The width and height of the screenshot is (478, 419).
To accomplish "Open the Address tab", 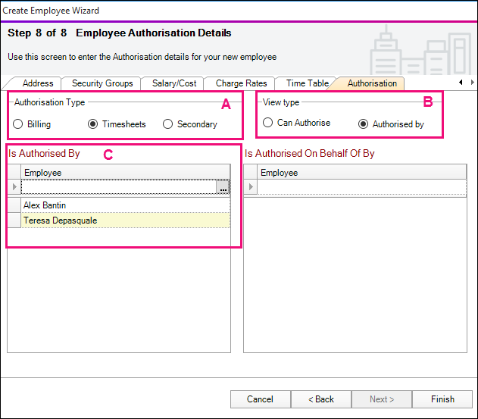I will [37, 83].
